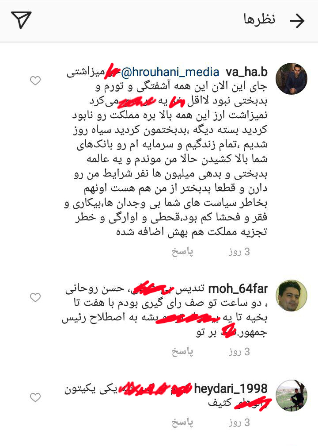Image resolution: width=318 pixels, height=446 pixels.
Task: Like the comment by va_ha.b
Action: (x=35, y=81)
